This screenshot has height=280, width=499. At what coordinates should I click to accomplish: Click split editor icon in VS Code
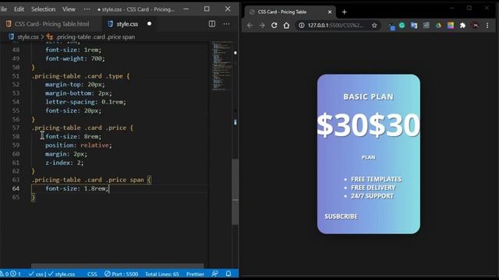[x=212, y=24]
